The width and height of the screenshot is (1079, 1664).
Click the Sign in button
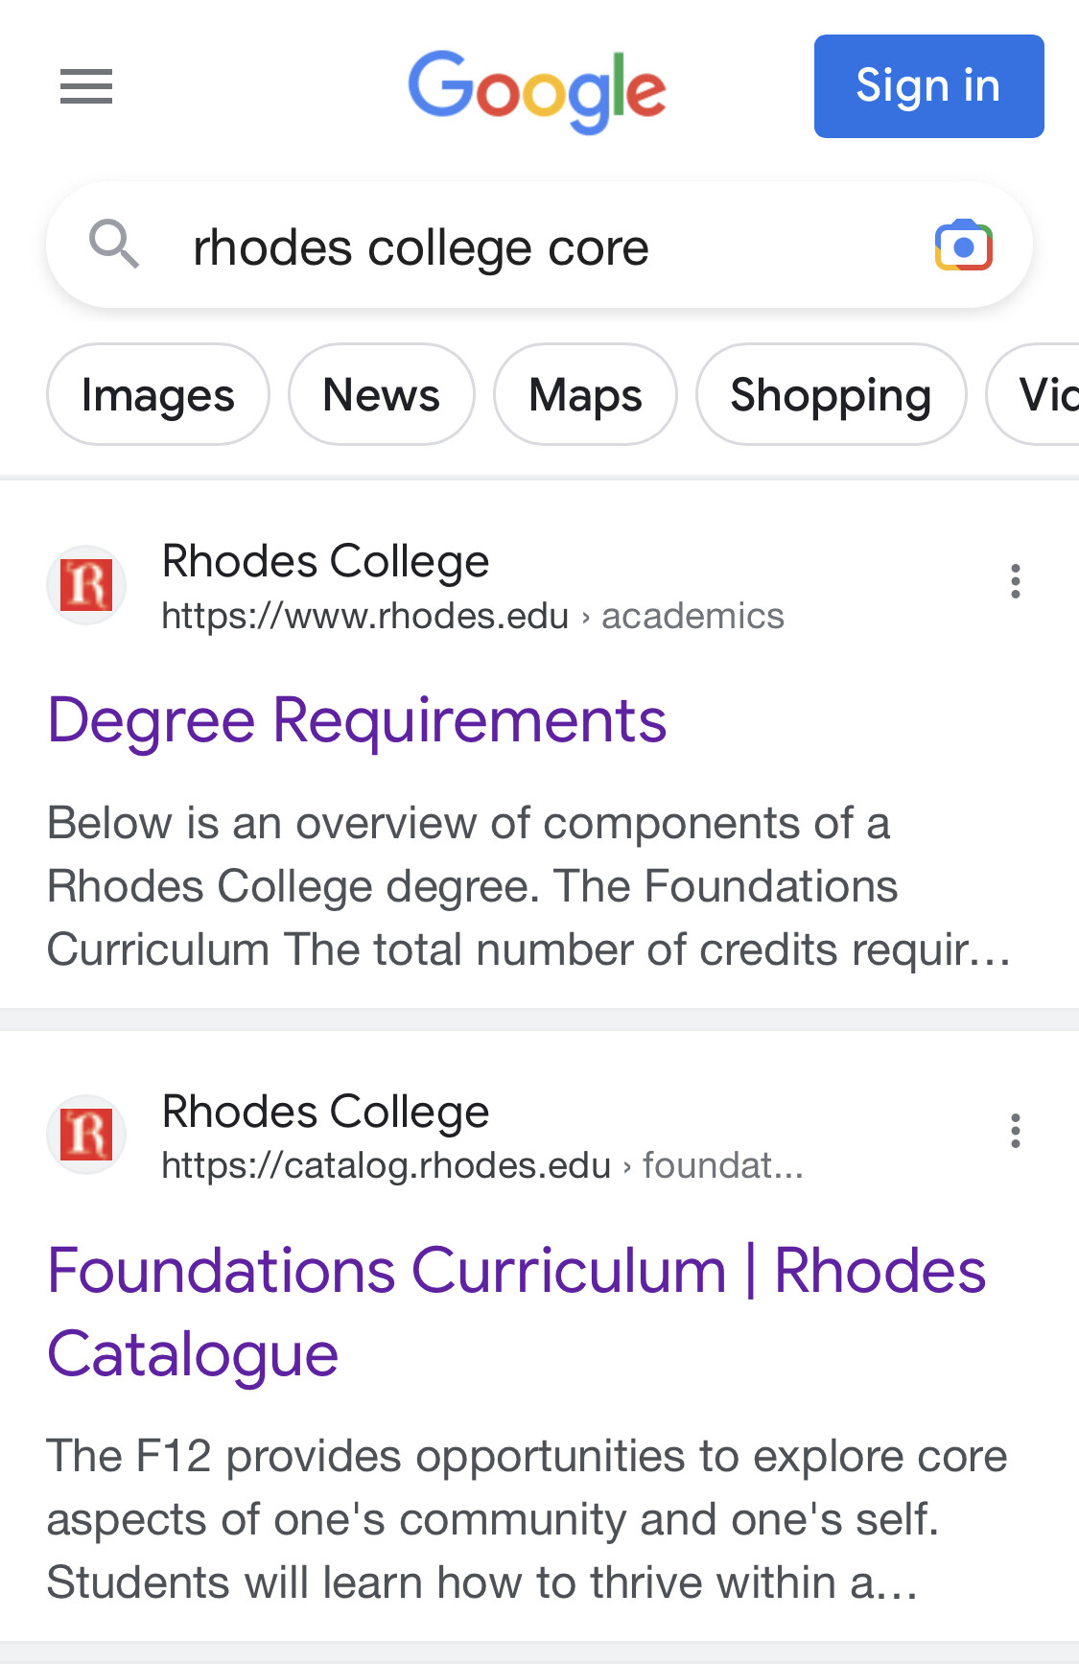click(928, 86)
